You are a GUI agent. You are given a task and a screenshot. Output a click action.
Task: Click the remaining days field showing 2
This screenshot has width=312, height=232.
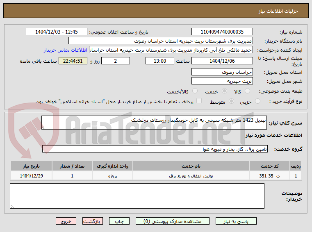point(116,61)
